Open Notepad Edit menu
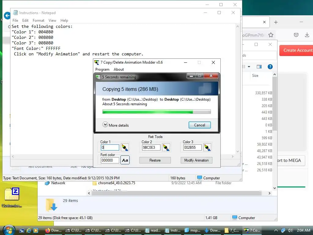The height and width of the screenshot is (235, 313). [x=25, y=21]
